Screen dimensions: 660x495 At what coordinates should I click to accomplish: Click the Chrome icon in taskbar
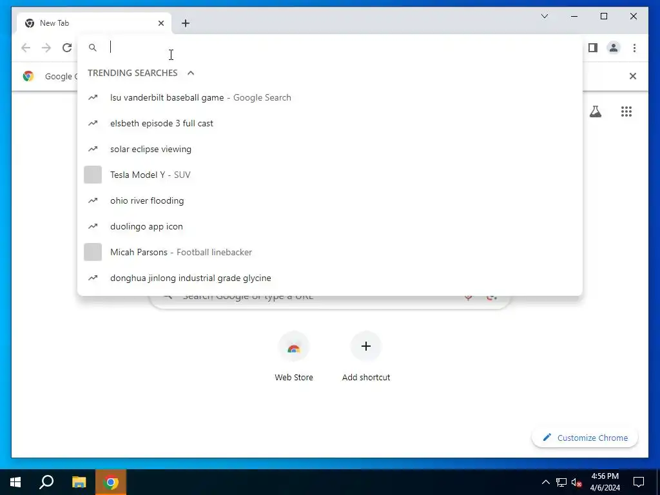click(111, 482)
